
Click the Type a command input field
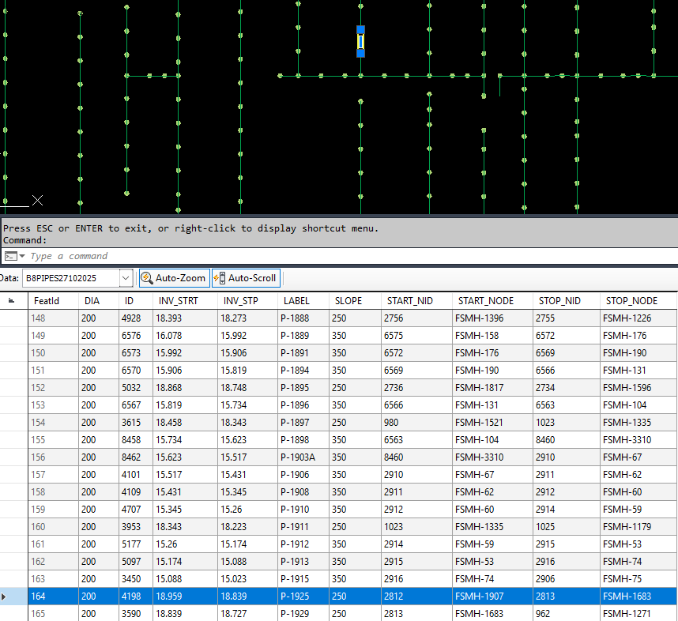(x=346, y=256)
